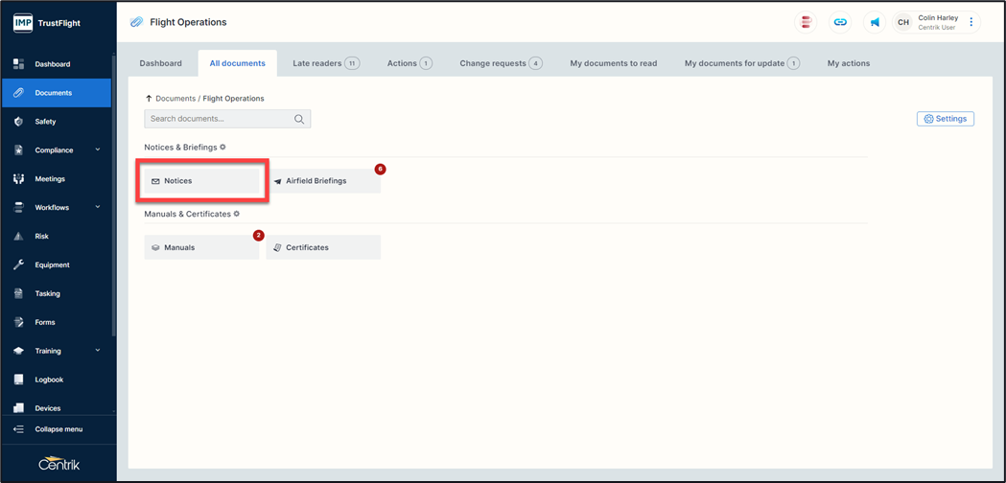Screen dimensions: 1006x483
Task: Click the red 2 badge on Manuals
Action: pyautogui.click(x=258, y=236)
